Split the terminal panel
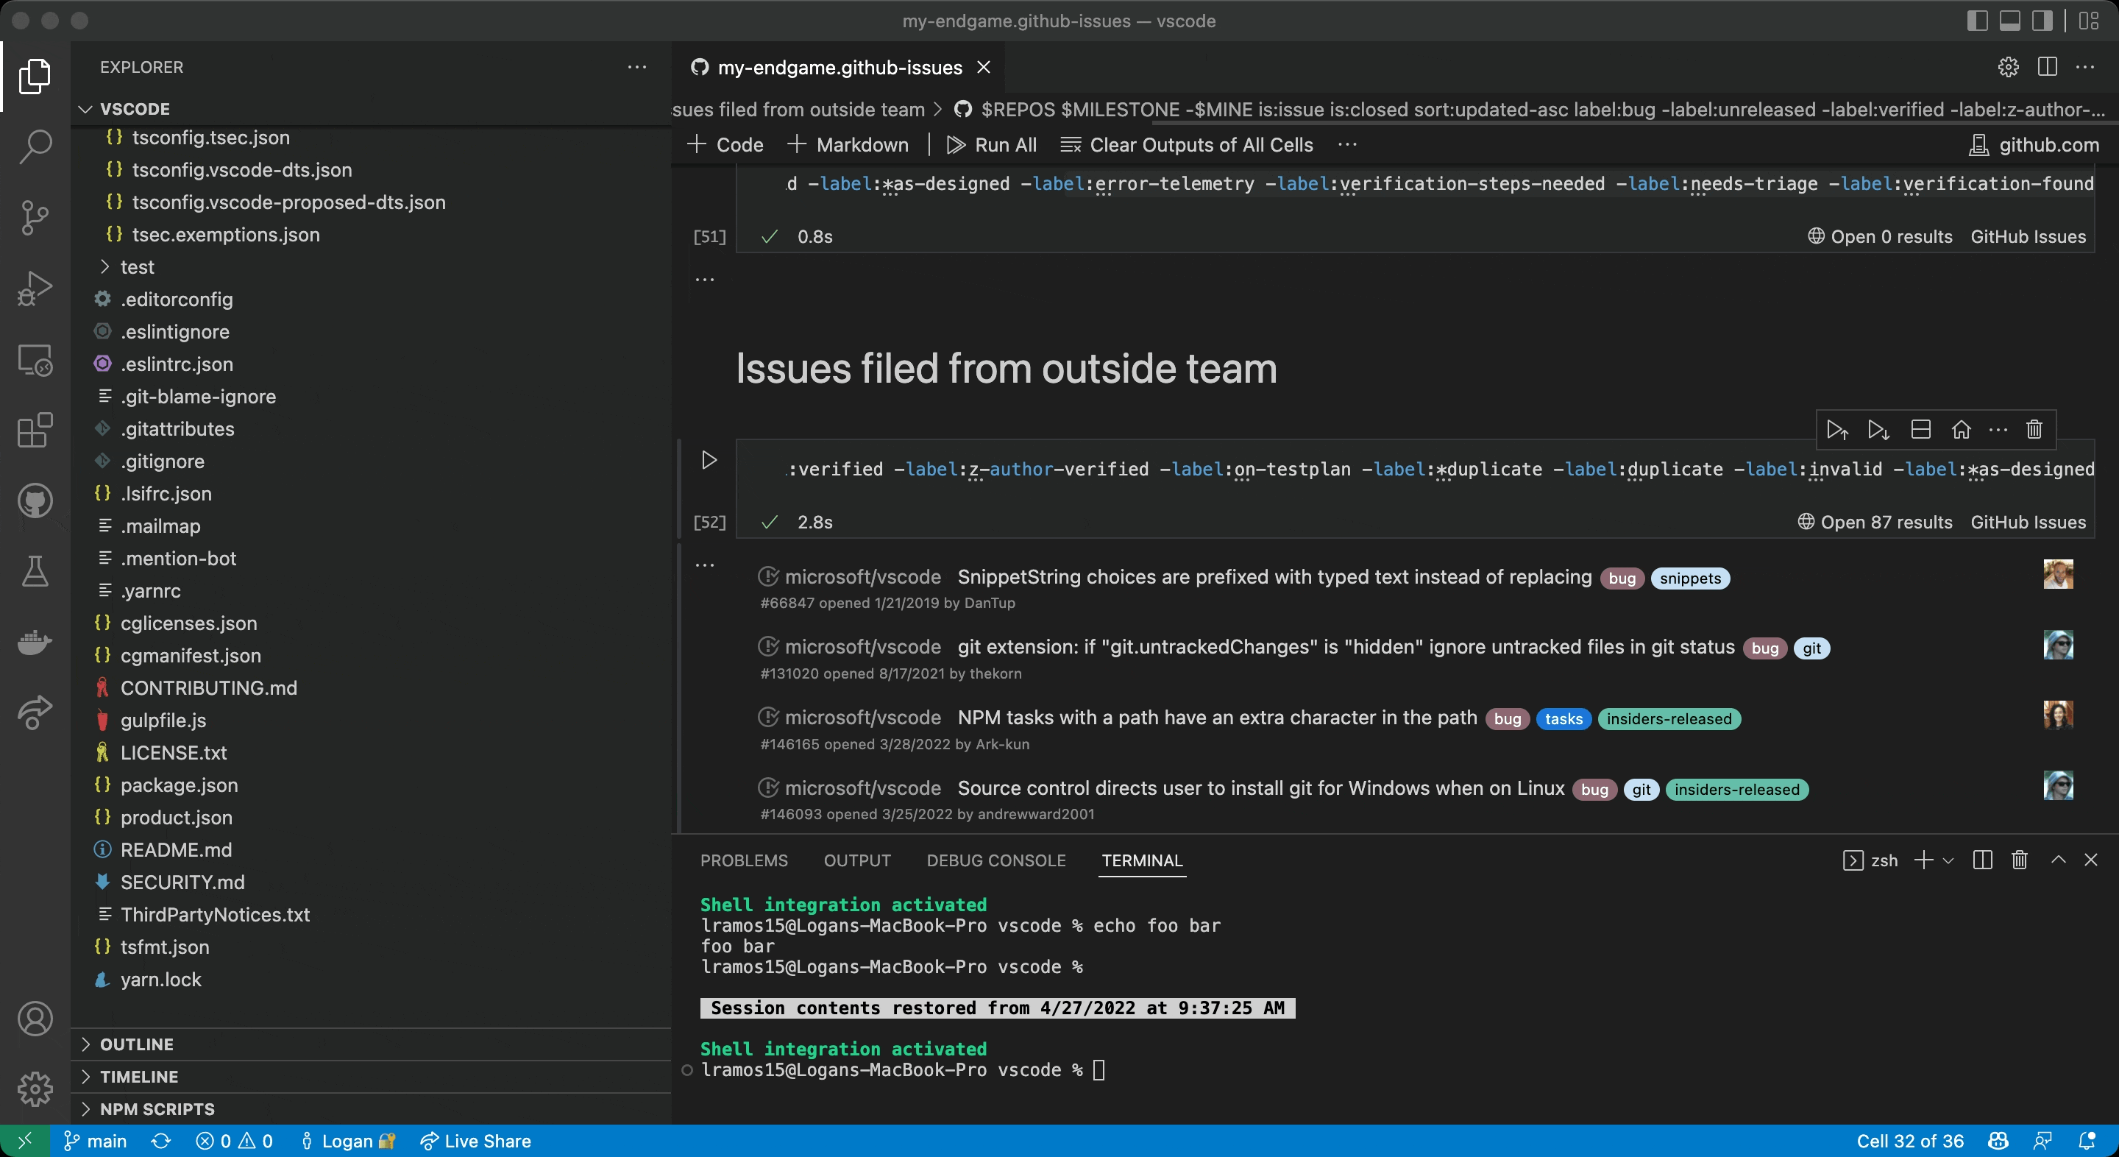Image resolution: width=2119 pixels, height=1157 pixels. click(x=1982, y=860)
